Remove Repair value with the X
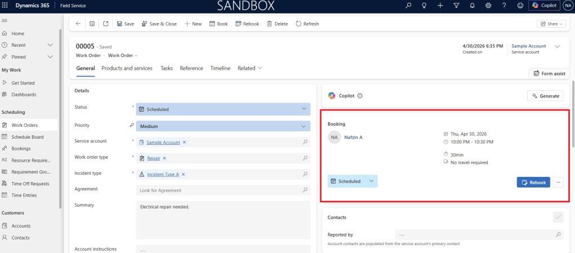 click(165, 158)
